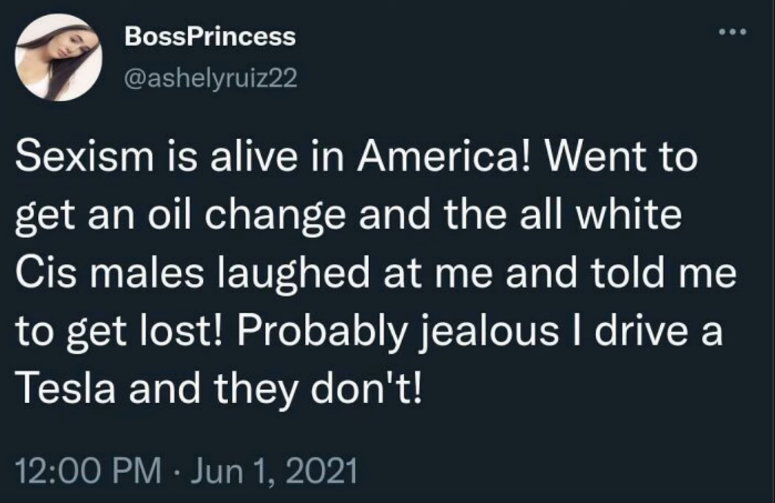Open the three-dot more options menu
The width and height of the screenshot is (775, 503).
[733, 32]
